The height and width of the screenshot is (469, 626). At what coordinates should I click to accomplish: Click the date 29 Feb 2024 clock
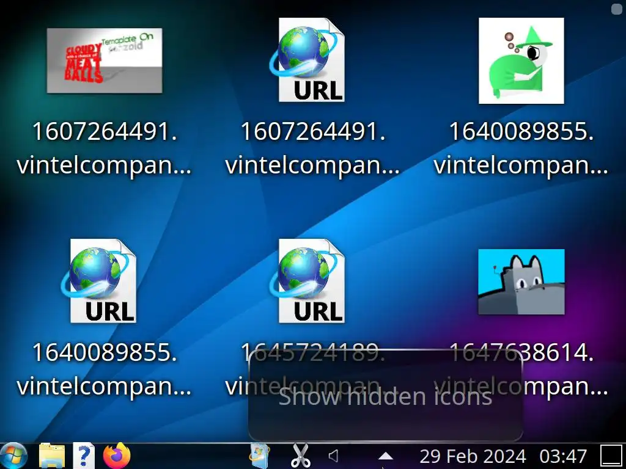[x=473, y=456]
